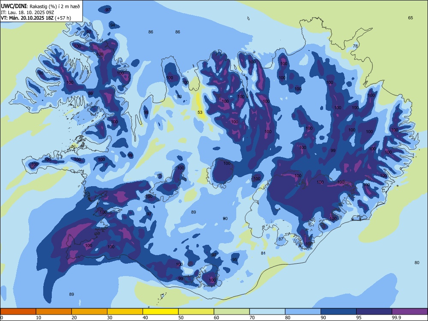Click the medium blue 90–95 legend swatch

(339, 312)
